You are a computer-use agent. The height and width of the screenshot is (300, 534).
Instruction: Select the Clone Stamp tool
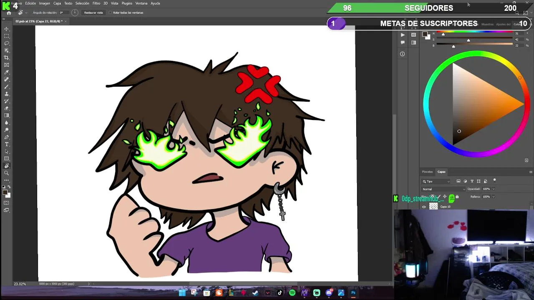click(x=7, y=94)
